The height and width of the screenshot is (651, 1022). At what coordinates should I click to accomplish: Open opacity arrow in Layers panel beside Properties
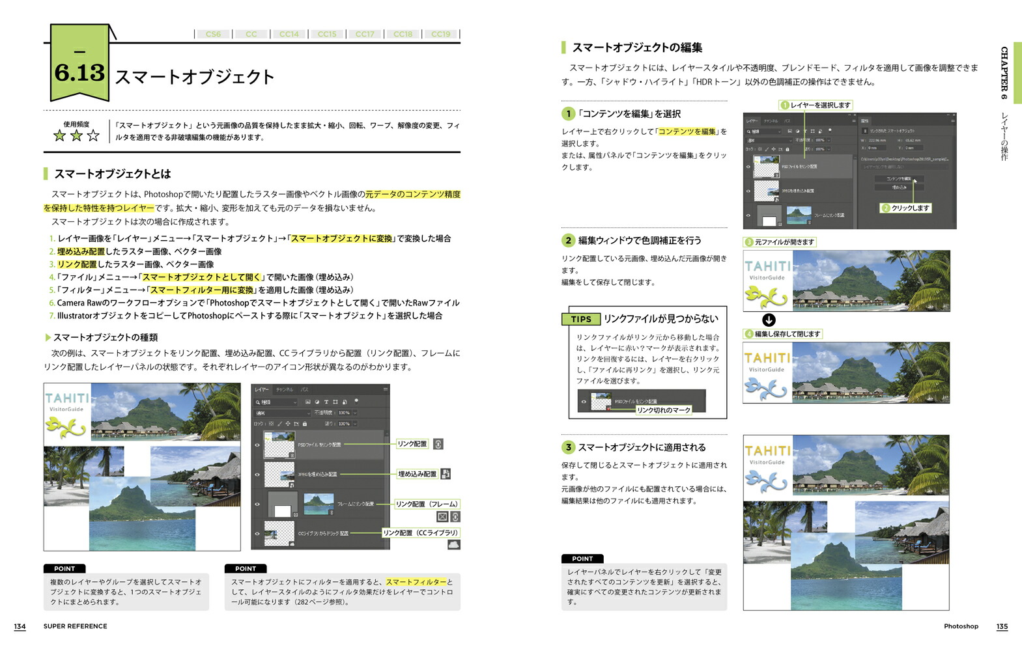click(829, 140)
